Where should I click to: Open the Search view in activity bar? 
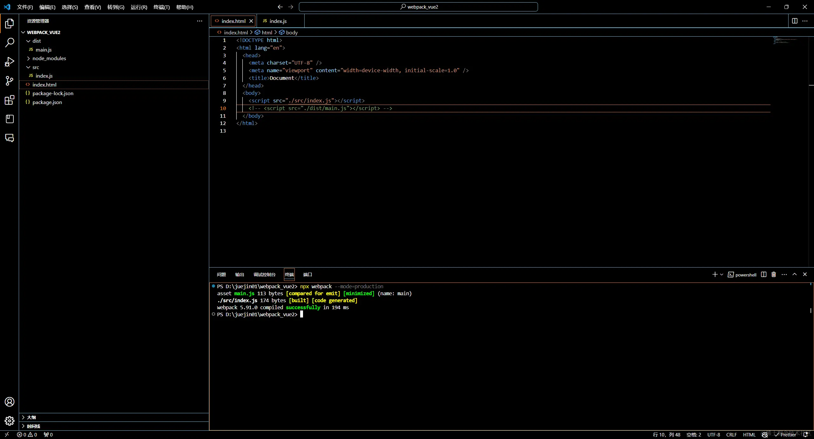click(10, 42)
